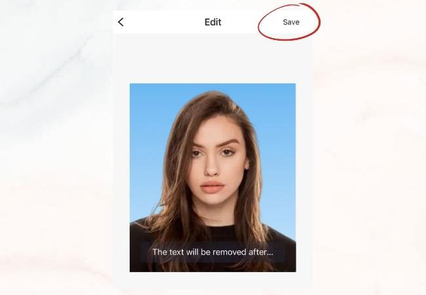Image resolution: width=426 pixels, height=295 pixels.
Task: Tap the 'The text will be removed after...' banner
Action: pos(213,252)
